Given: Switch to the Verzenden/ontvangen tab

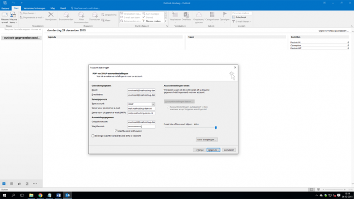Looking at the screenshot, I should coord(34,9).
